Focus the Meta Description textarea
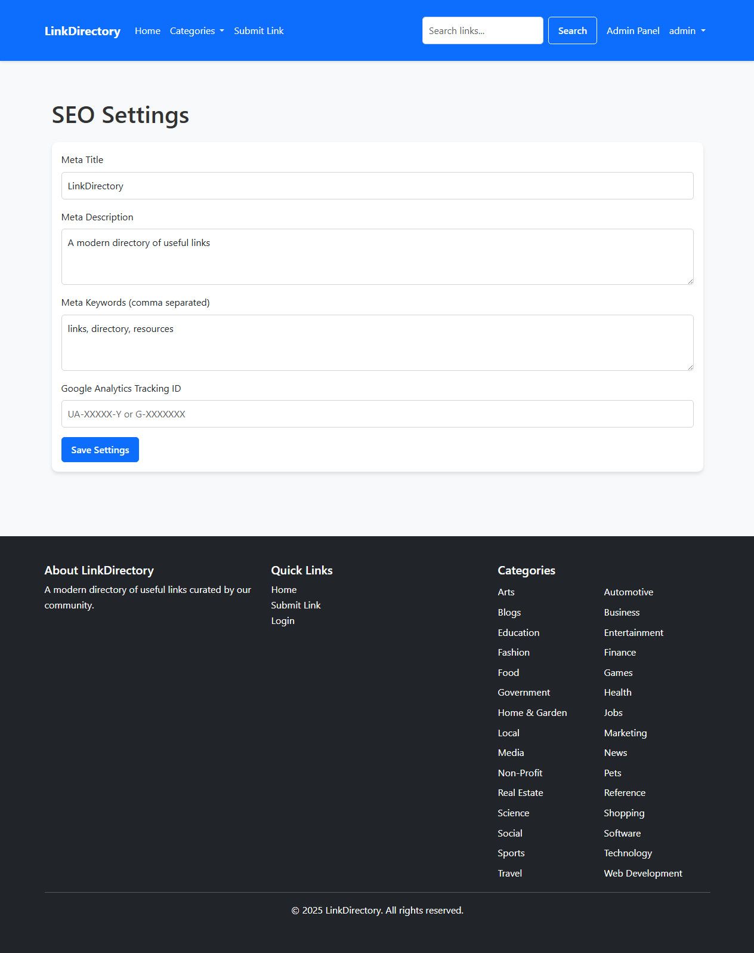754x953 pixels. coord(377,257)
